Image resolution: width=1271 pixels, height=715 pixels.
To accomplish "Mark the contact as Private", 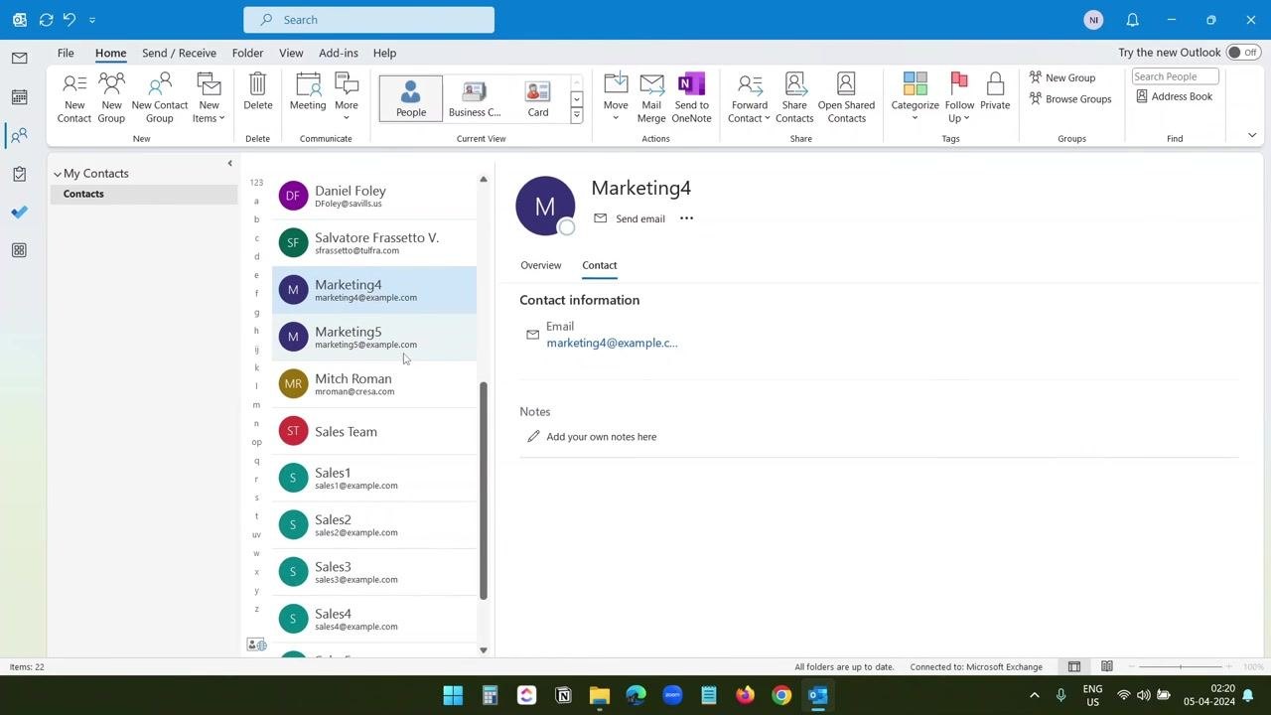I will 995,91.
